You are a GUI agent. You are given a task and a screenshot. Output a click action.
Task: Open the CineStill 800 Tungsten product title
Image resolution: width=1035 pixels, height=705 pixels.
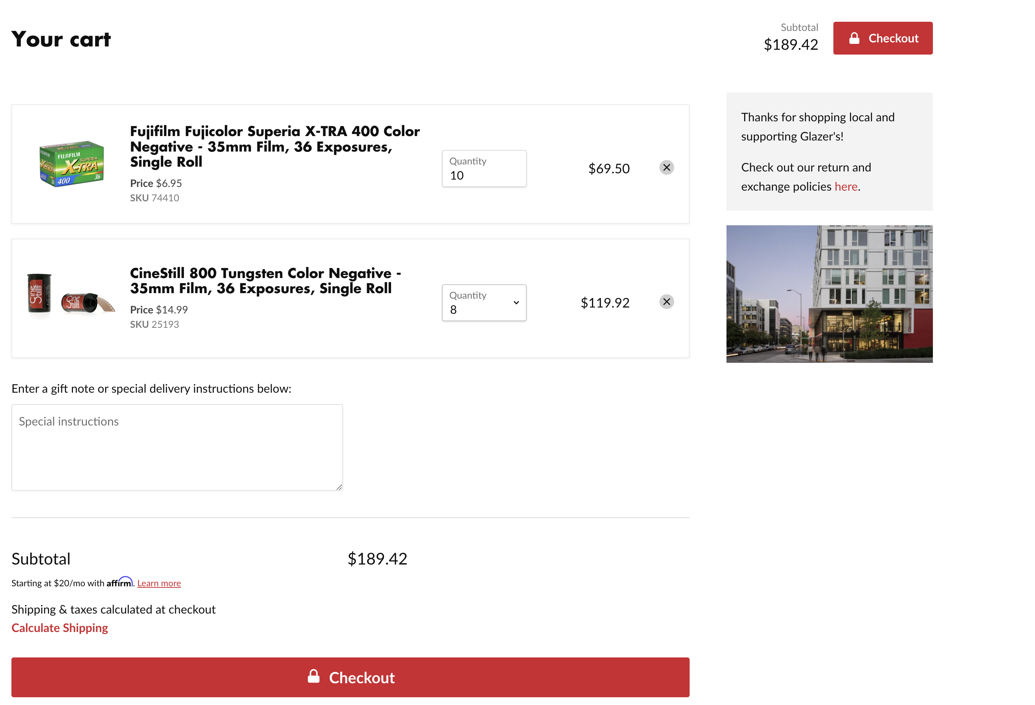click(x=265, y=280)
